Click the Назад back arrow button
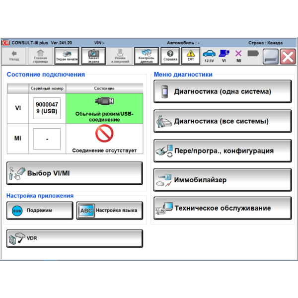Viewport: 298px width, 298px height. click(14, 56)
